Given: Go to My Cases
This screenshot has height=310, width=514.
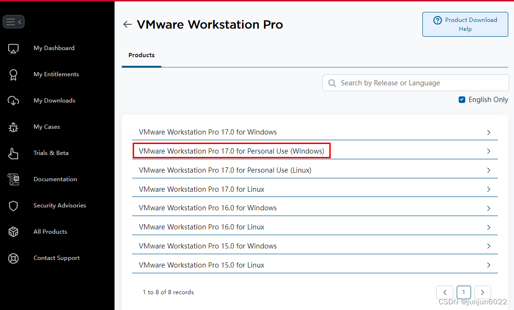Looking at the screenshot, I should (47, 127).
